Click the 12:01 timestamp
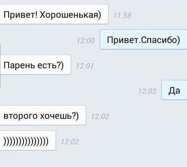Image resolution: width=187 pixels, height=167 pixels. [x=85, y=66]
